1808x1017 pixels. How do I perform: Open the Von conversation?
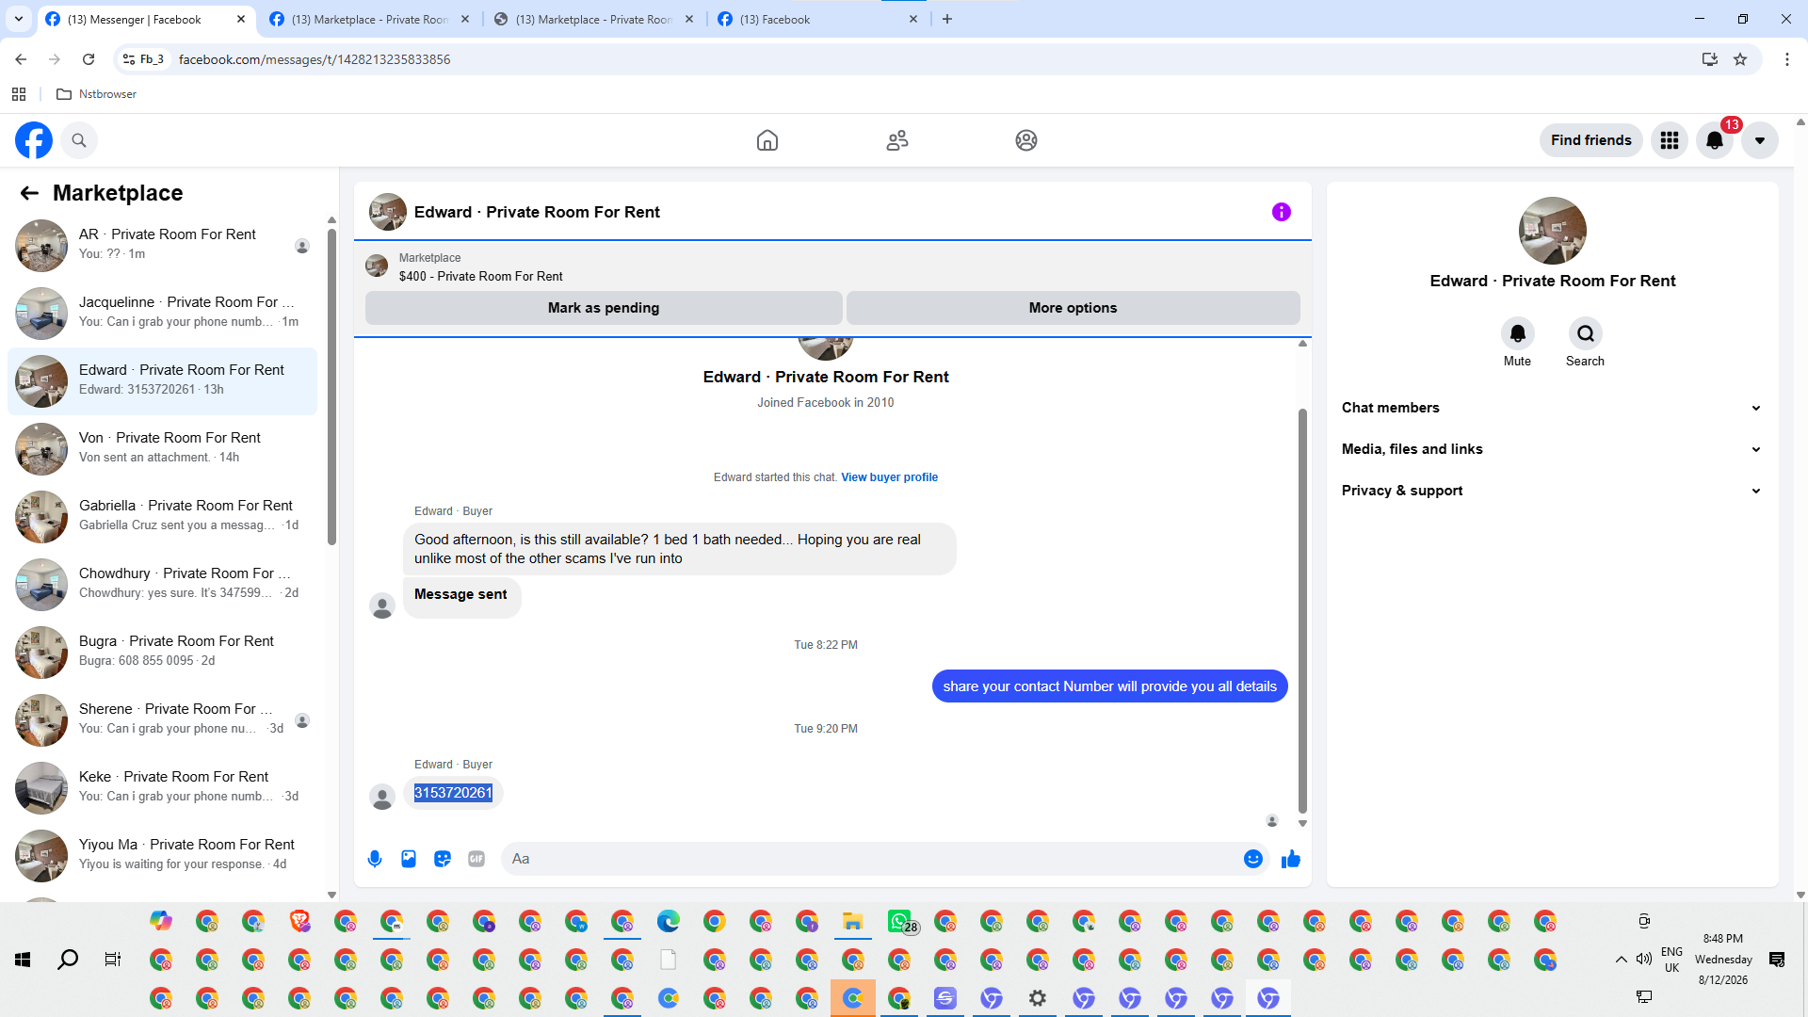pyautogui.click(x=163, y=449)
